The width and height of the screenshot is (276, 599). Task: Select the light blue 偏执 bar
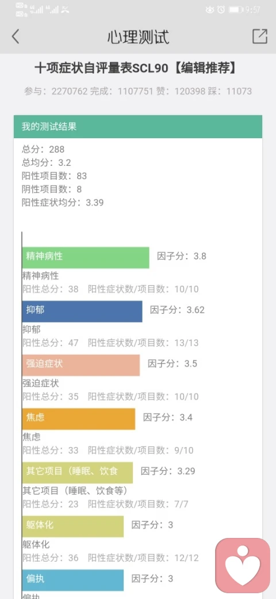73,580
